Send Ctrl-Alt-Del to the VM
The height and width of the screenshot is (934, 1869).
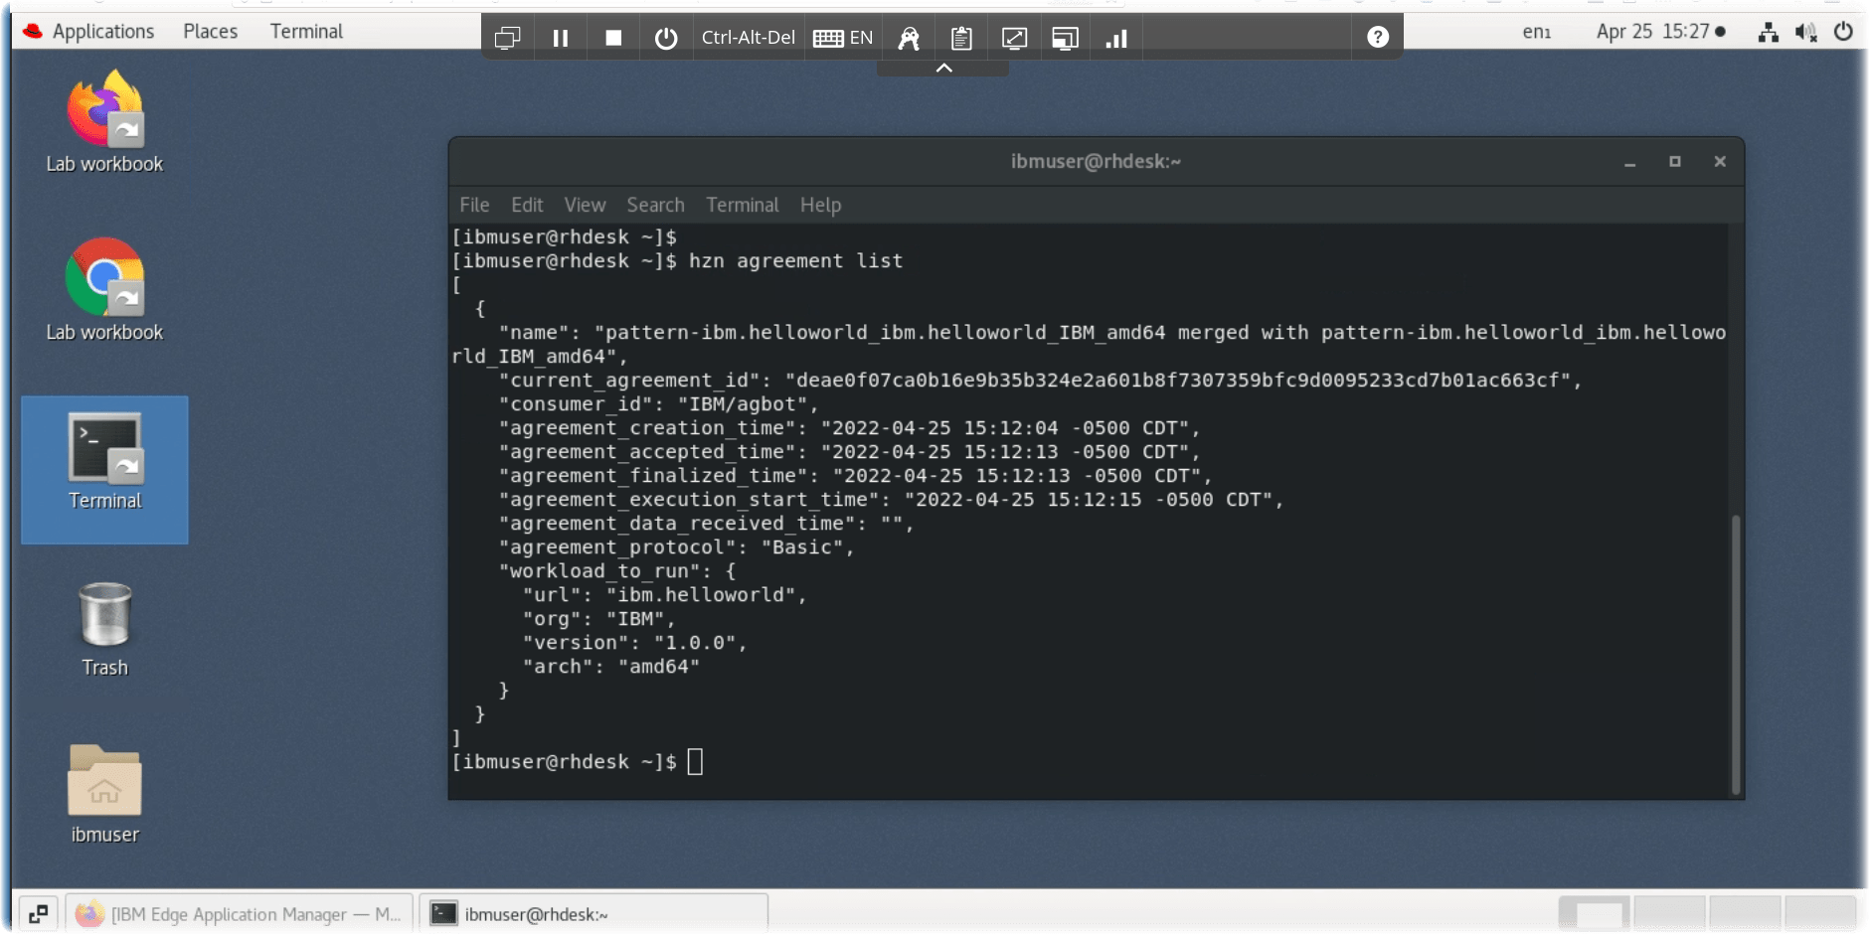click(748, 38)
